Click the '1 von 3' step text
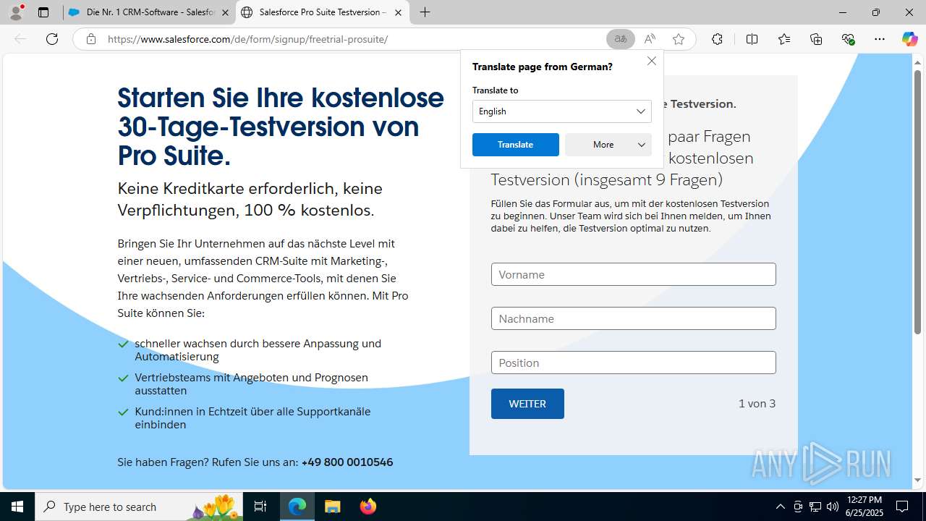The image size is (926, 521). 757,404
